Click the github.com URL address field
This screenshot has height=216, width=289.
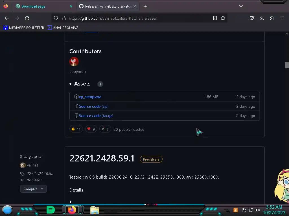[x=140, y=18]
